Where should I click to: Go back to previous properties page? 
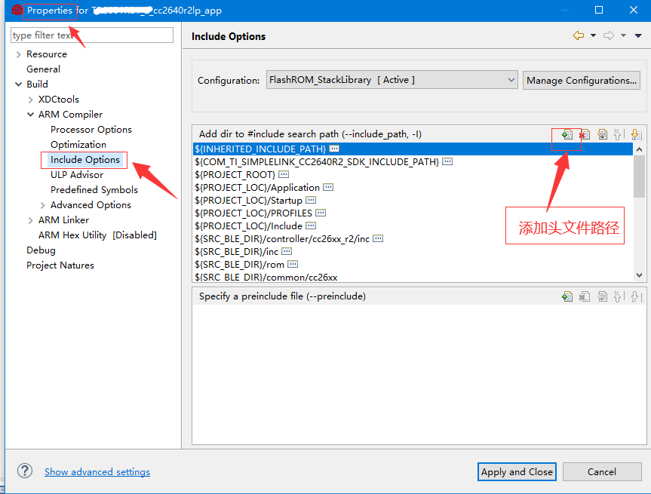click(579, 35)
